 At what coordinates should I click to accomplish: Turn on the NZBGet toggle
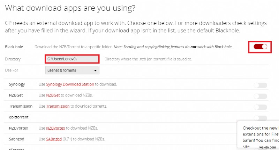(x=260, y=96)
